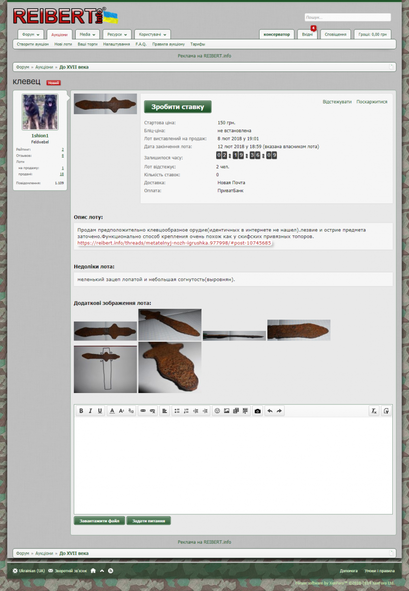Insert ordered numbered list
Screen dimensions: 409x591
(186, 411)
